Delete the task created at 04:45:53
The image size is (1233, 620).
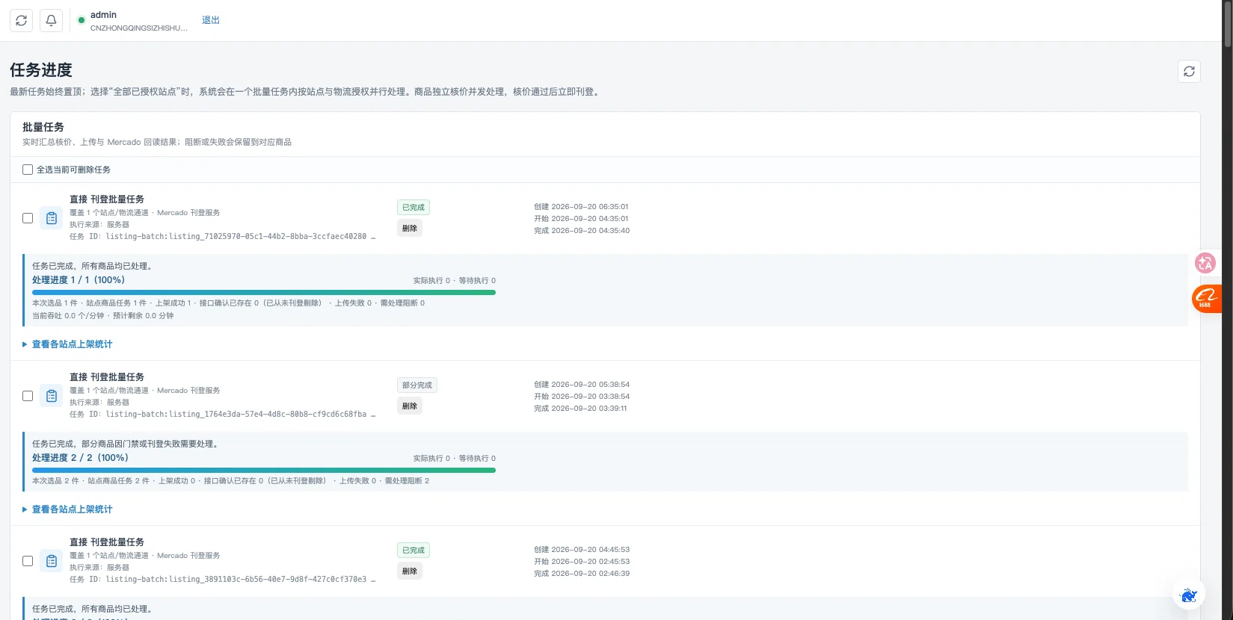[410, 571]
